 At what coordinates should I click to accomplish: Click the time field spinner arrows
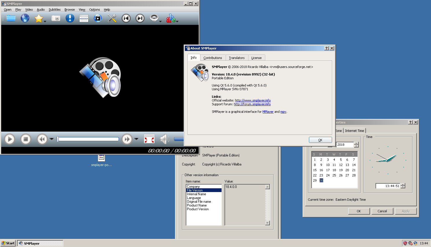pyautogui.click(x=403, y=186)
